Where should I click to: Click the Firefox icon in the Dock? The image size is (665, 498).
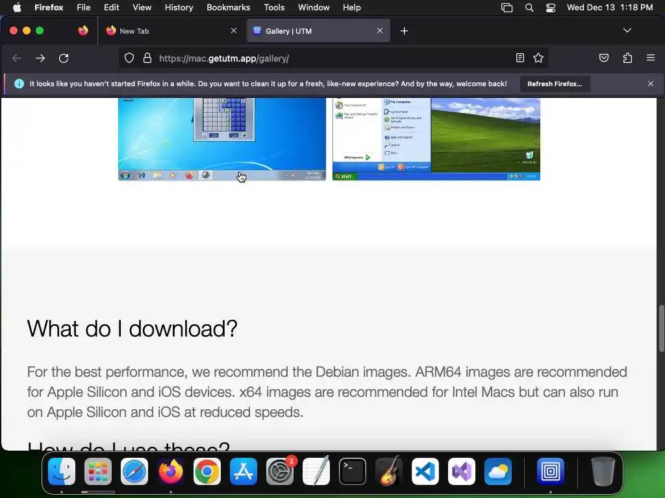click(x=171, y=471)
